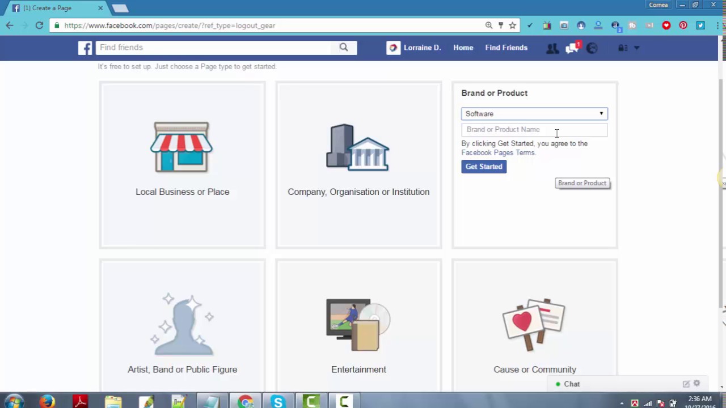Open Lorraine D. profile link
The image size is (726, 408).
click(413, 48)
